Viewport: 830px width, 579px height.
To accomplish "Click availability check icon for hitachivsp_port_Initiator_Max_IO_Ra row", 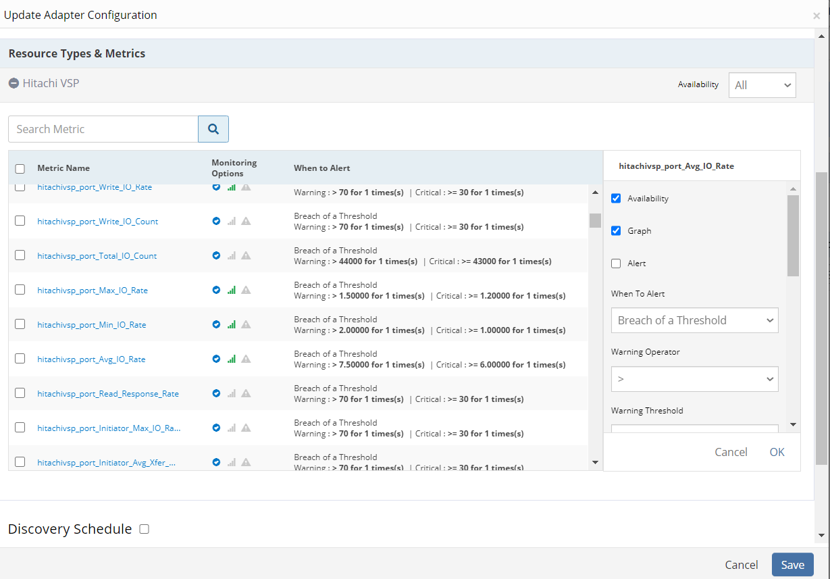I will (x=216, y=428).
